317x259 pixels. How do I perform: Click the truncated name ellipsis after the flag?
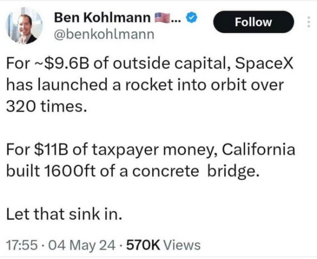(x=175, y=19)
